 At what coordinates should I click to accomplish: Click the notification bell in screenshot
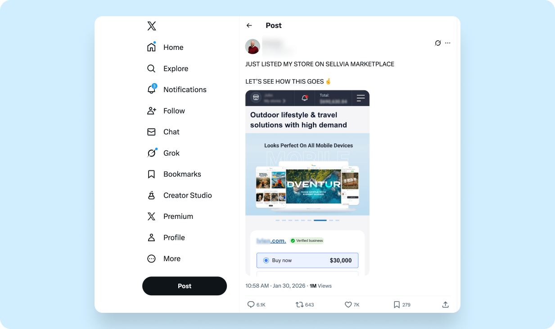305,98
